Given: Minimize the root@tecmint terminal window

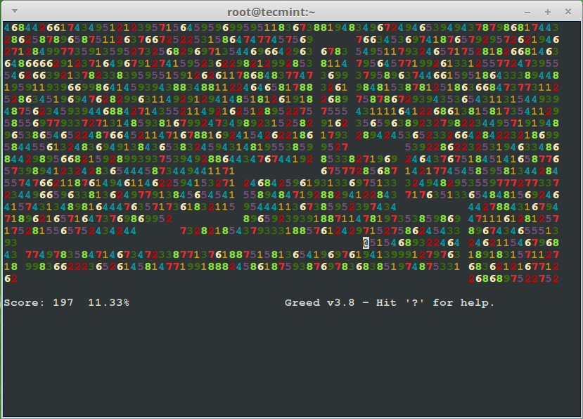Looking at the screenshot, I should point(527,13).
